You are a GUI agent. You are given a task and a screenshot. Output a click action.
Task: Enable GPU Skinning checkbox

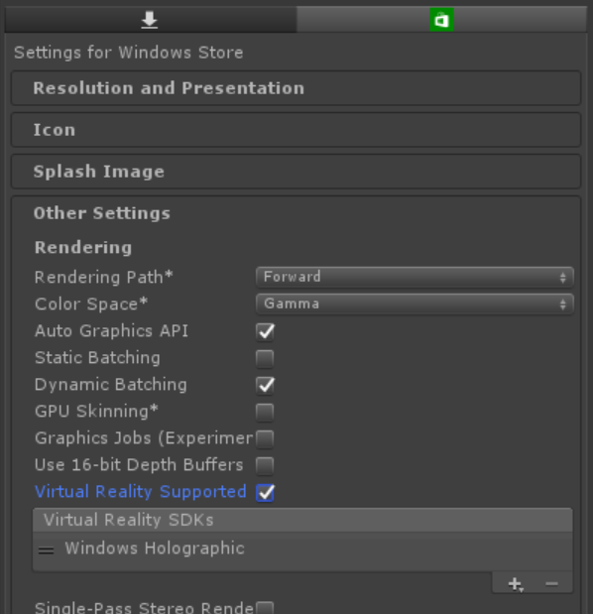pos(265,412)
